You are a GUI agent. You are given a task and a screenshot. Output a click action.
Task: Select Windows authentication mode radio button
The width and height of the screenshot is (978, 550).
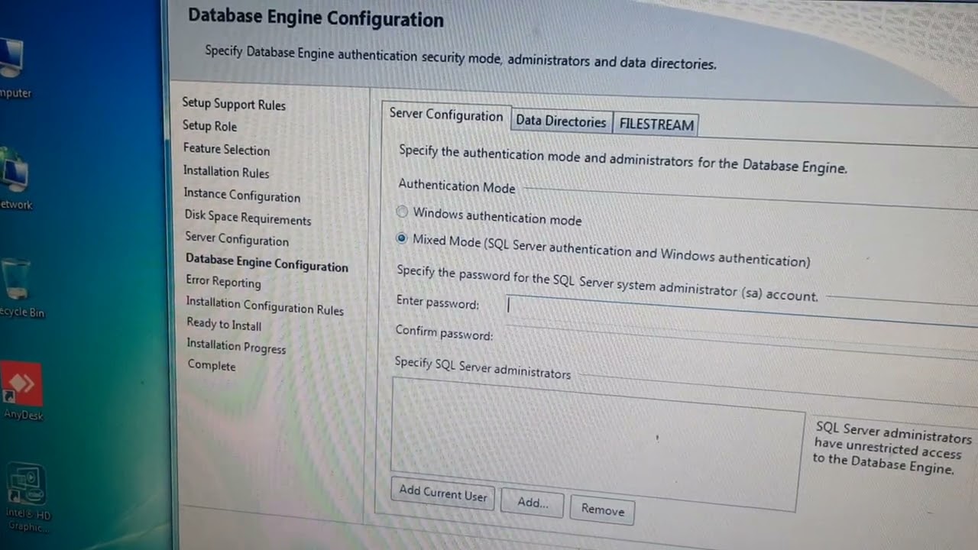click(x=402, y=212)
